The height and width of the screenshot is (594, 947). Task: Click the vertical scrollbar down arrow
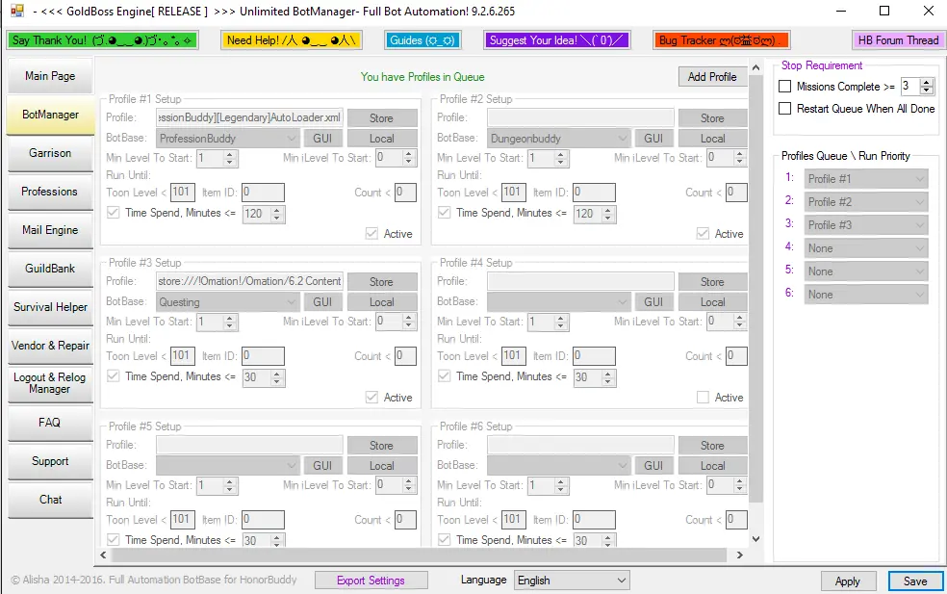tap(755, 538)
